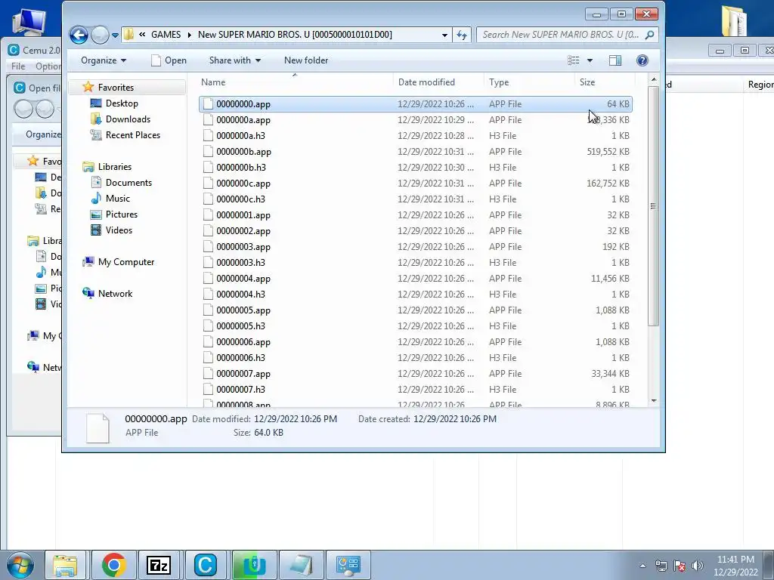Screen dimensions: 774x580
Task: Open the Documents library
Action: tap(128, 183)
